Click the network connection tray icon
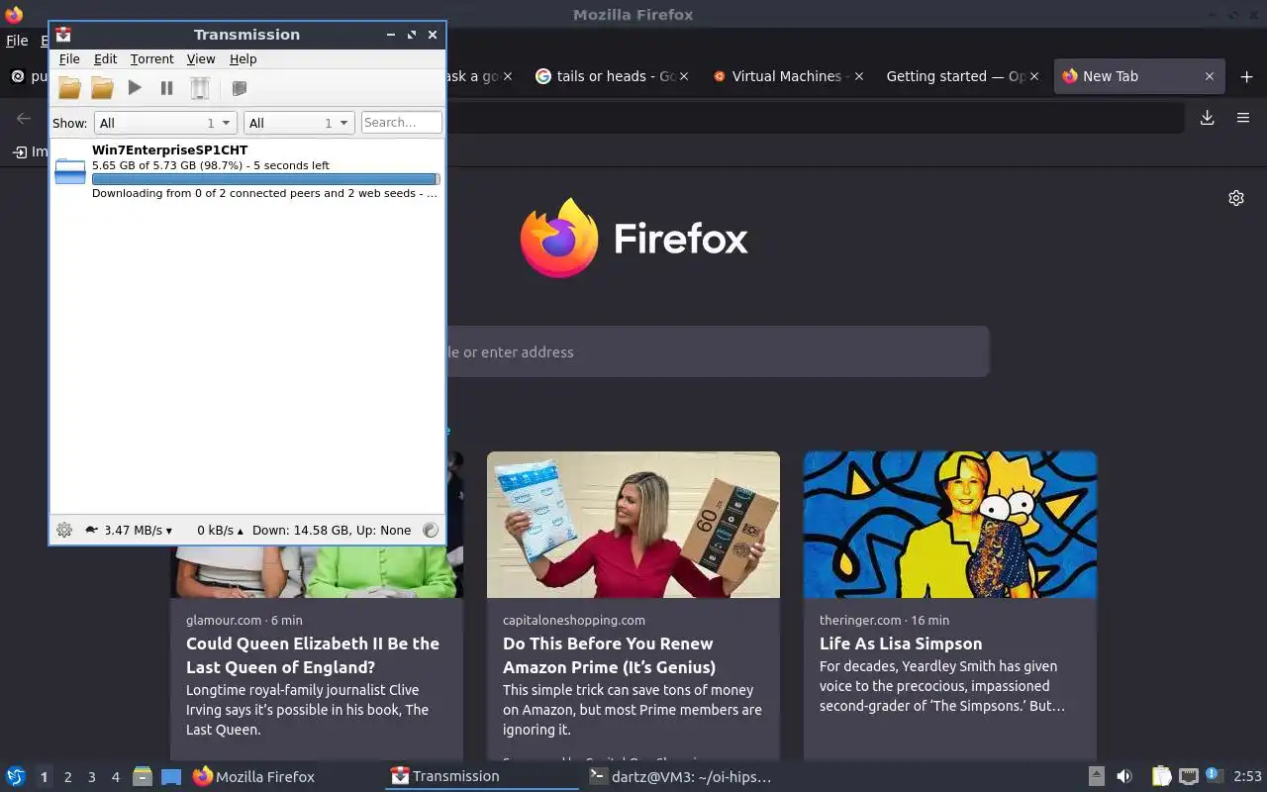 click(1189, 776)
